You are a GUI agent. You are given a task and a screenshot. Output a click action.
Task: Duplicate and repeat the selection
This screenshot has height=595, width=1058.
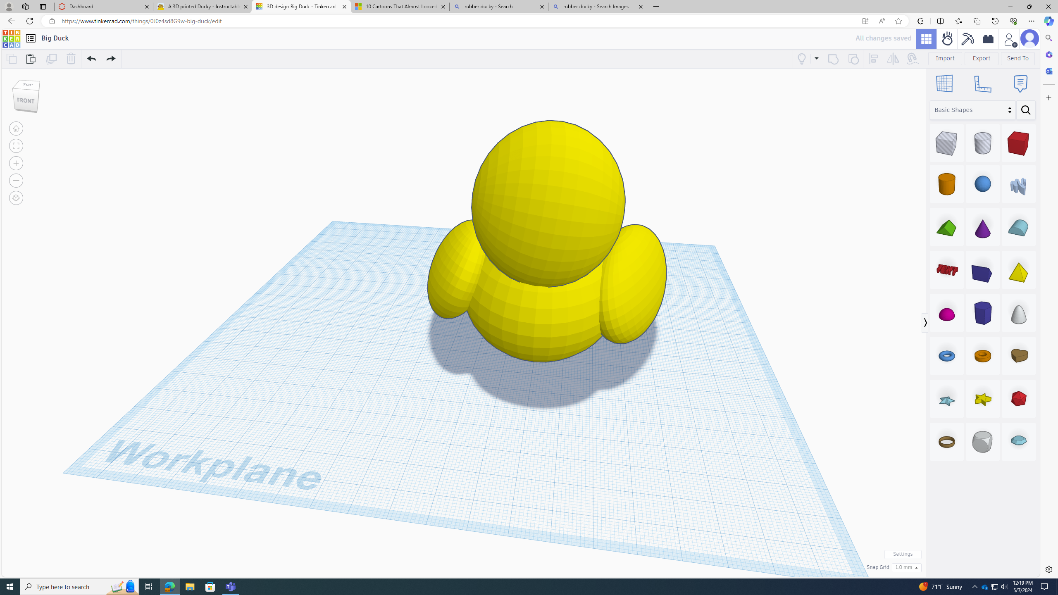point(51,59)
